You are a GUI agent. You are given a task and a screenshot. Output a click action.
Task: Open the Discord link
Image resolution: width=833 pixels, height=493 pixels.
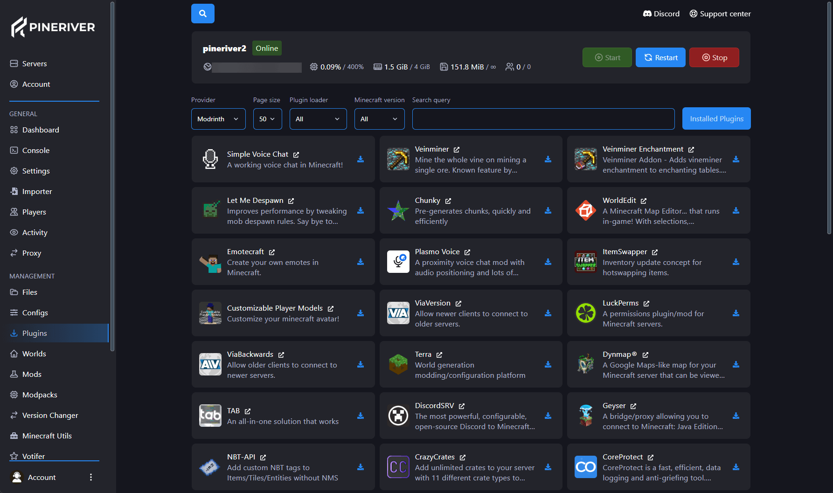coord(661,14)
